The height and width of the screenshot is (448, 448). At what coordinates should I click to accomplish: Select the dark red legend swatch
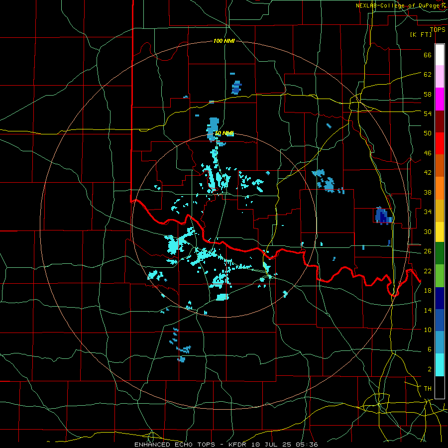tap(440, 121)
